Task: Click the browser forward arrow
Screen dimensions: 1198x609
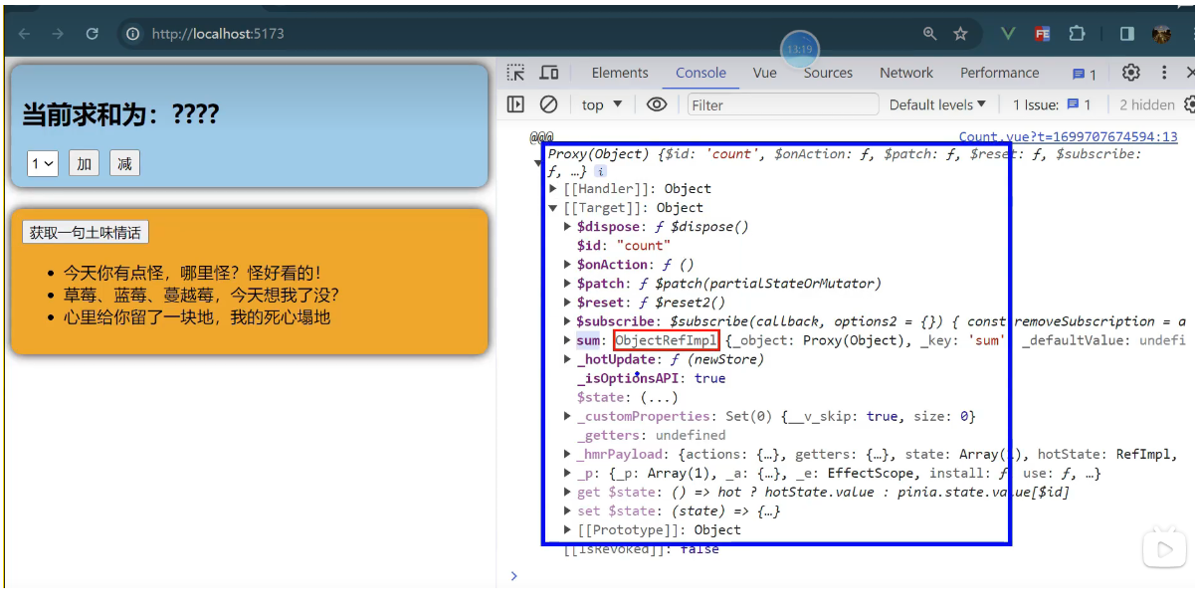Action: coord(58,34)
